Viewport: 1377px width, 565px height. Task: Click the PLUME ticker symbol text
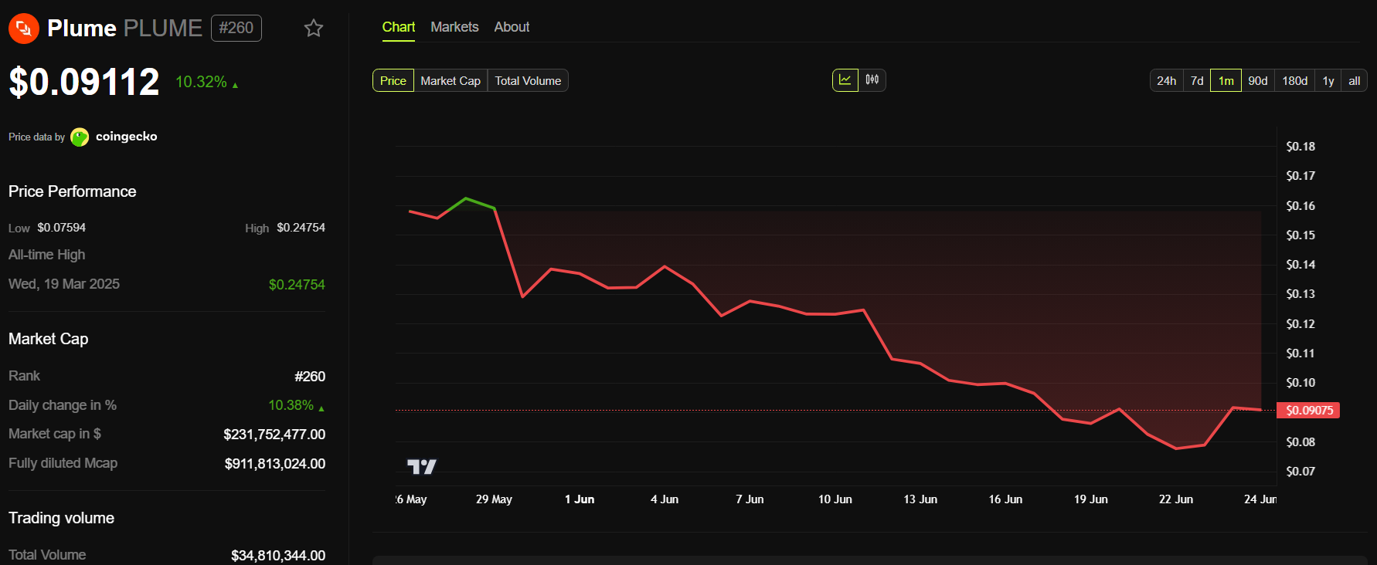click(x=163, y=29)
